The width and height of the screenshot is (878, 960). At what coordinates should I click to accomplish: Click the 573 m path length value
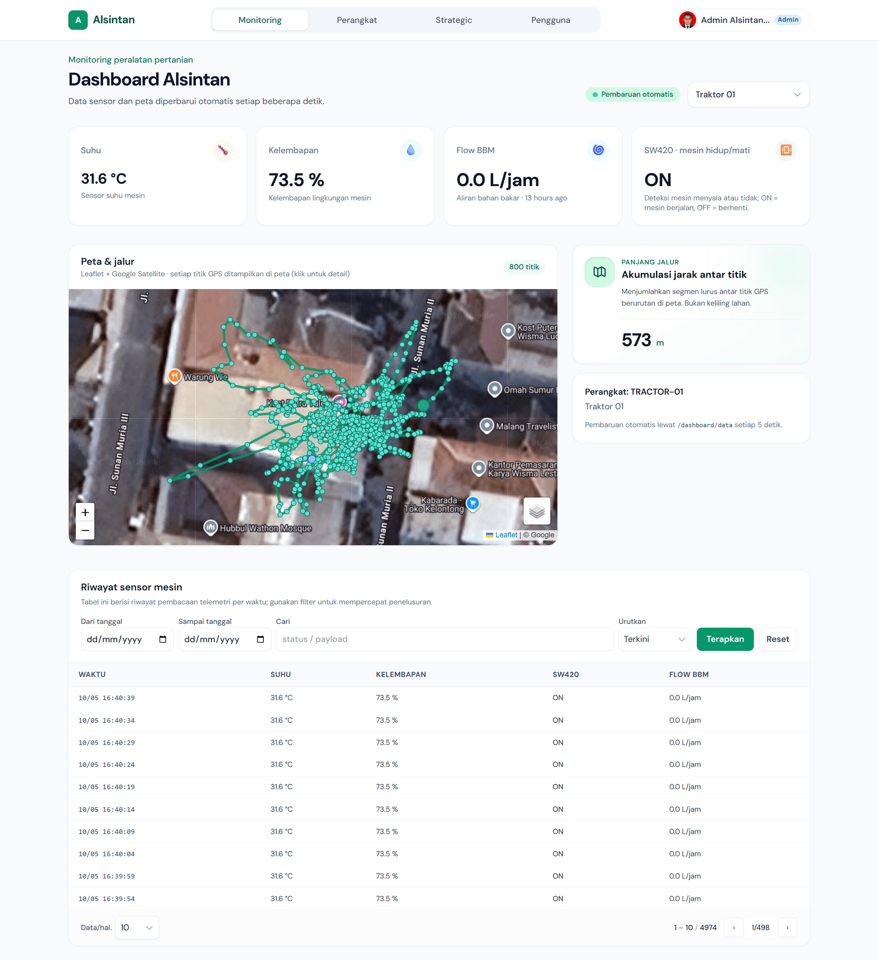point(642,340)
